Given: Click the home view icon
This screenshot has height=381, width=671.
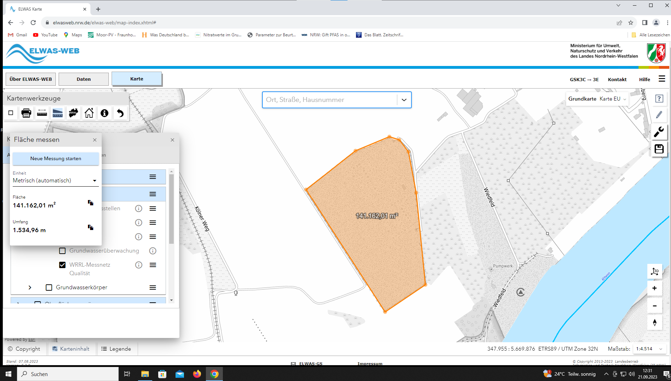Looking at the screenshot, I should [89, 113].
